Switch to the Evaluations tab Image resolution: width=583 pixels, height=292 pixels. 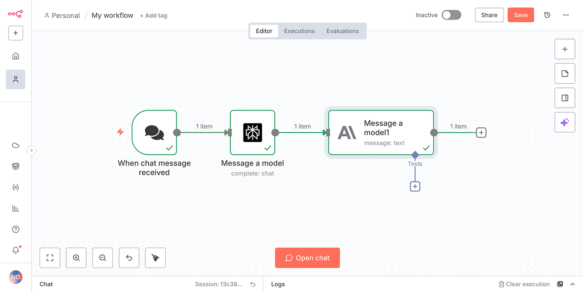coord(342,31)
